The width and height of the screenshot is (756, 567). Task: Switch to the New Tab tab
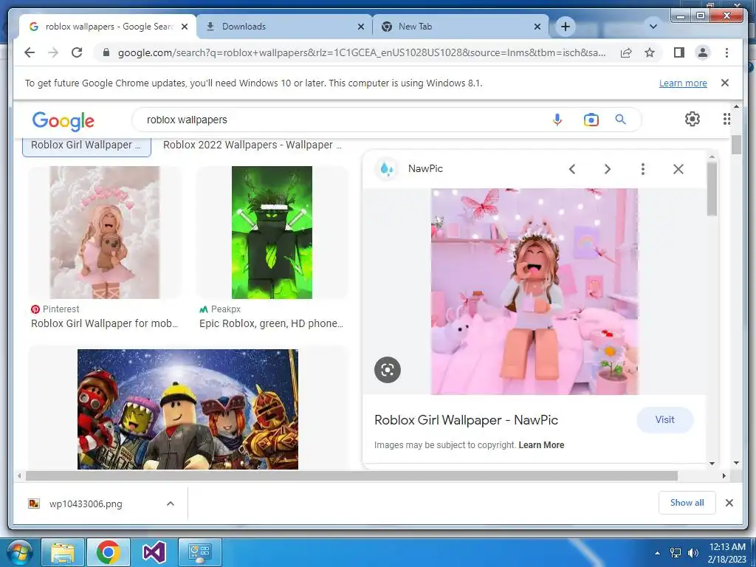coord(461,27)
